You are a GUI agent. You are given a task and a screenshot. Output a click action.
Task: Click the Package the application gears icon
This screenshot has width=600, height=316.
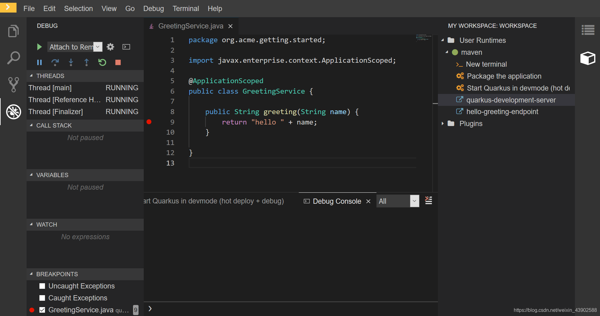[460, 76]
